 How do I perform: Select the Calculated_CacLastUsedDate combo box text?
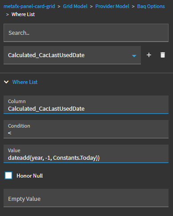(46, 55)
